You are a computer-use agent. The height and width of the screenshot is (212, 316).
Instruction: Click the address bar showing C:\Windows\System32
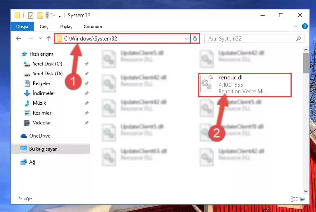tap(122, 38)
